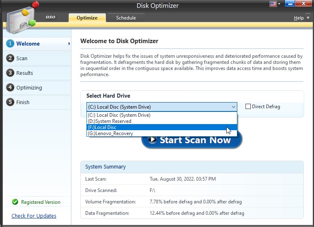Click the Data Fragmentation 12.44% value

(x=197, y=213)
